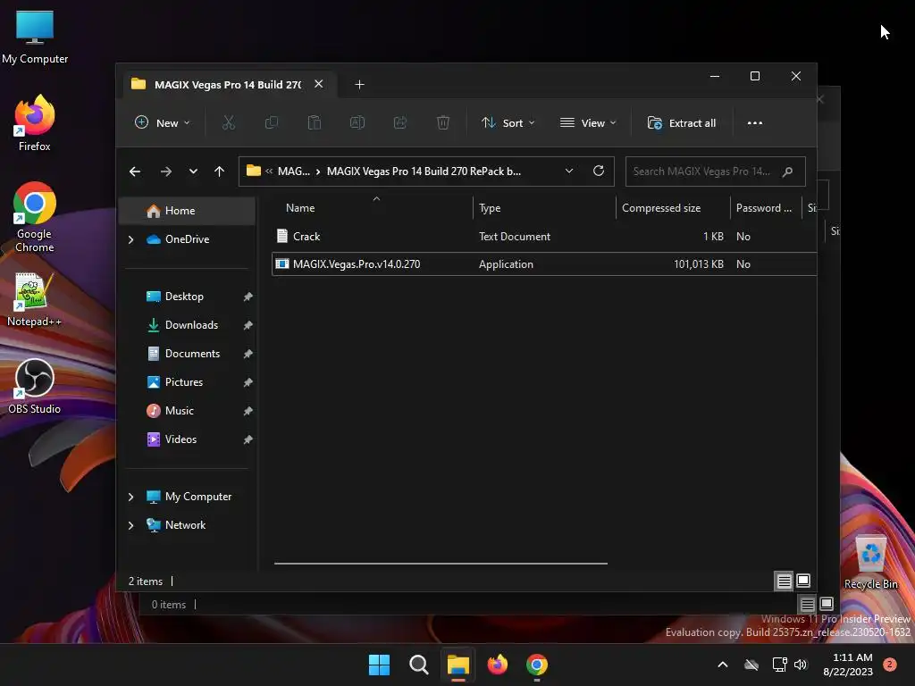
Task: Open the New dropdown menu
Action: tap(163, 123)
